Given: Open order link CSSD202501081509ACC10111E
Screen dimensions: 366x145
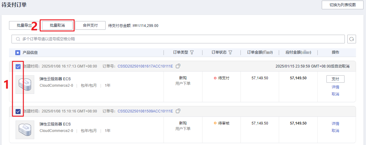Looking at the screenshot, I should 145,111.
